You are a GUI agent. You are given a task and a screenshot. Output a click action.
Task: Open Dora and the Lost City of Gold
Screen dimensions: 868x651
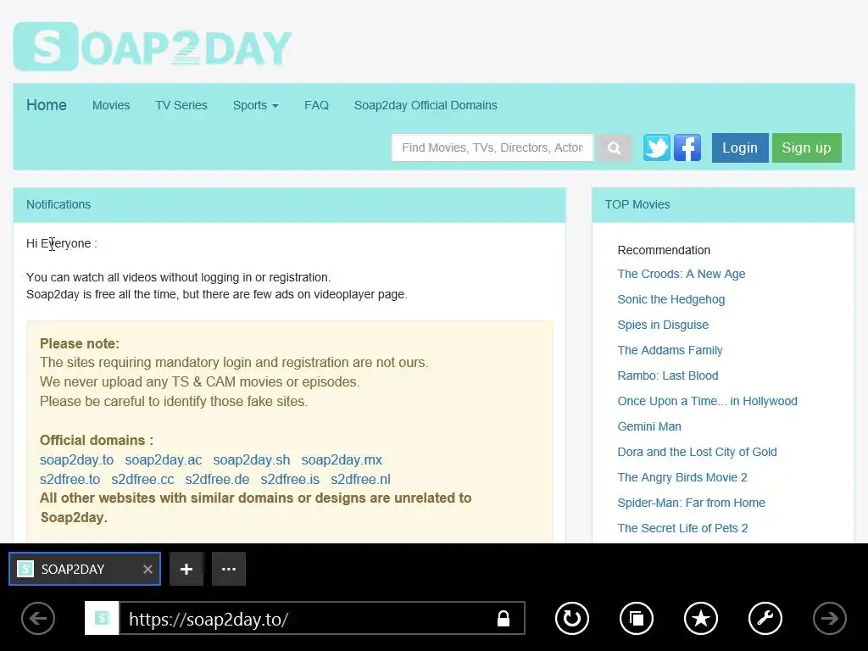click(697, 453)
